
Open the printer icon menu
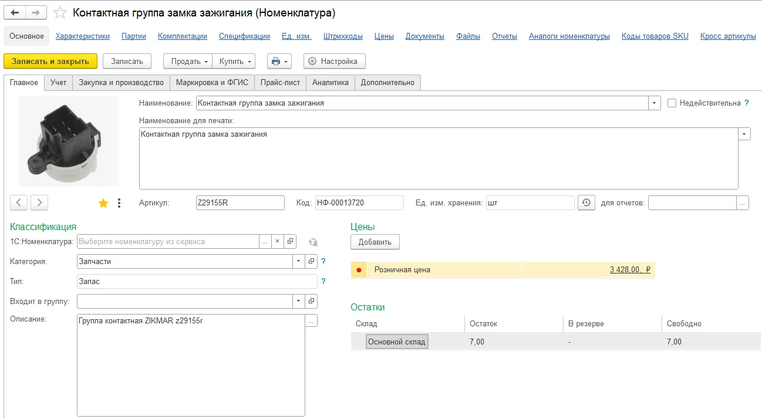279,61
